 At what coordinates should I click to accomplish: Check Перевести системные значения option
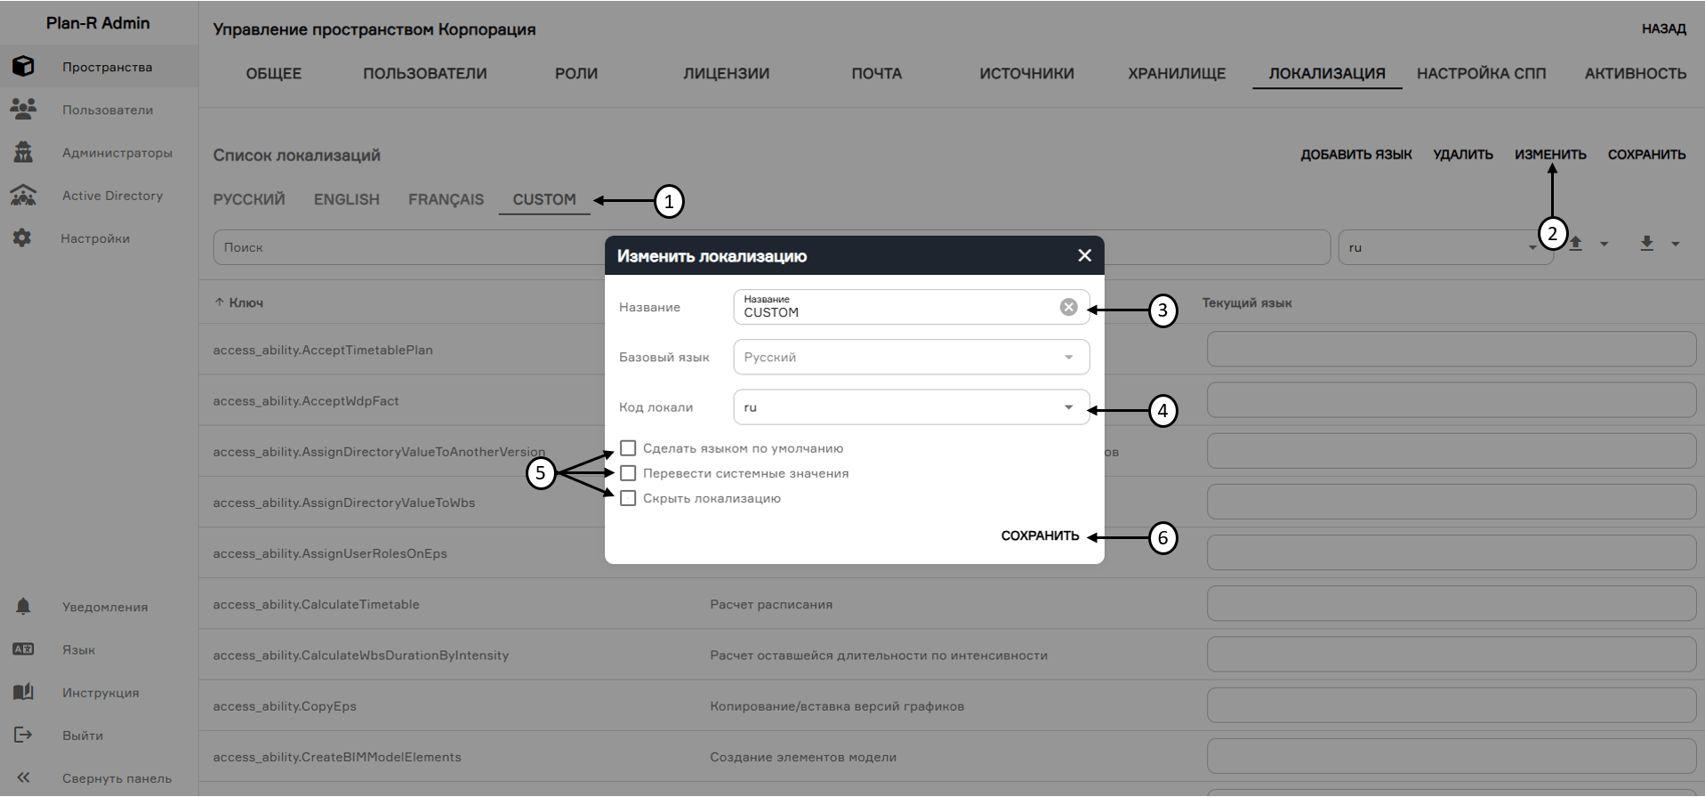pyautogui.click(x=628, y=473)
